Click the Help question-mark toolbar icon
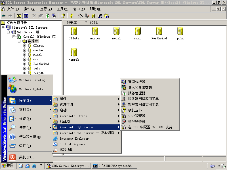This screenshot has width=227, height=170. (x=63, y=16)
